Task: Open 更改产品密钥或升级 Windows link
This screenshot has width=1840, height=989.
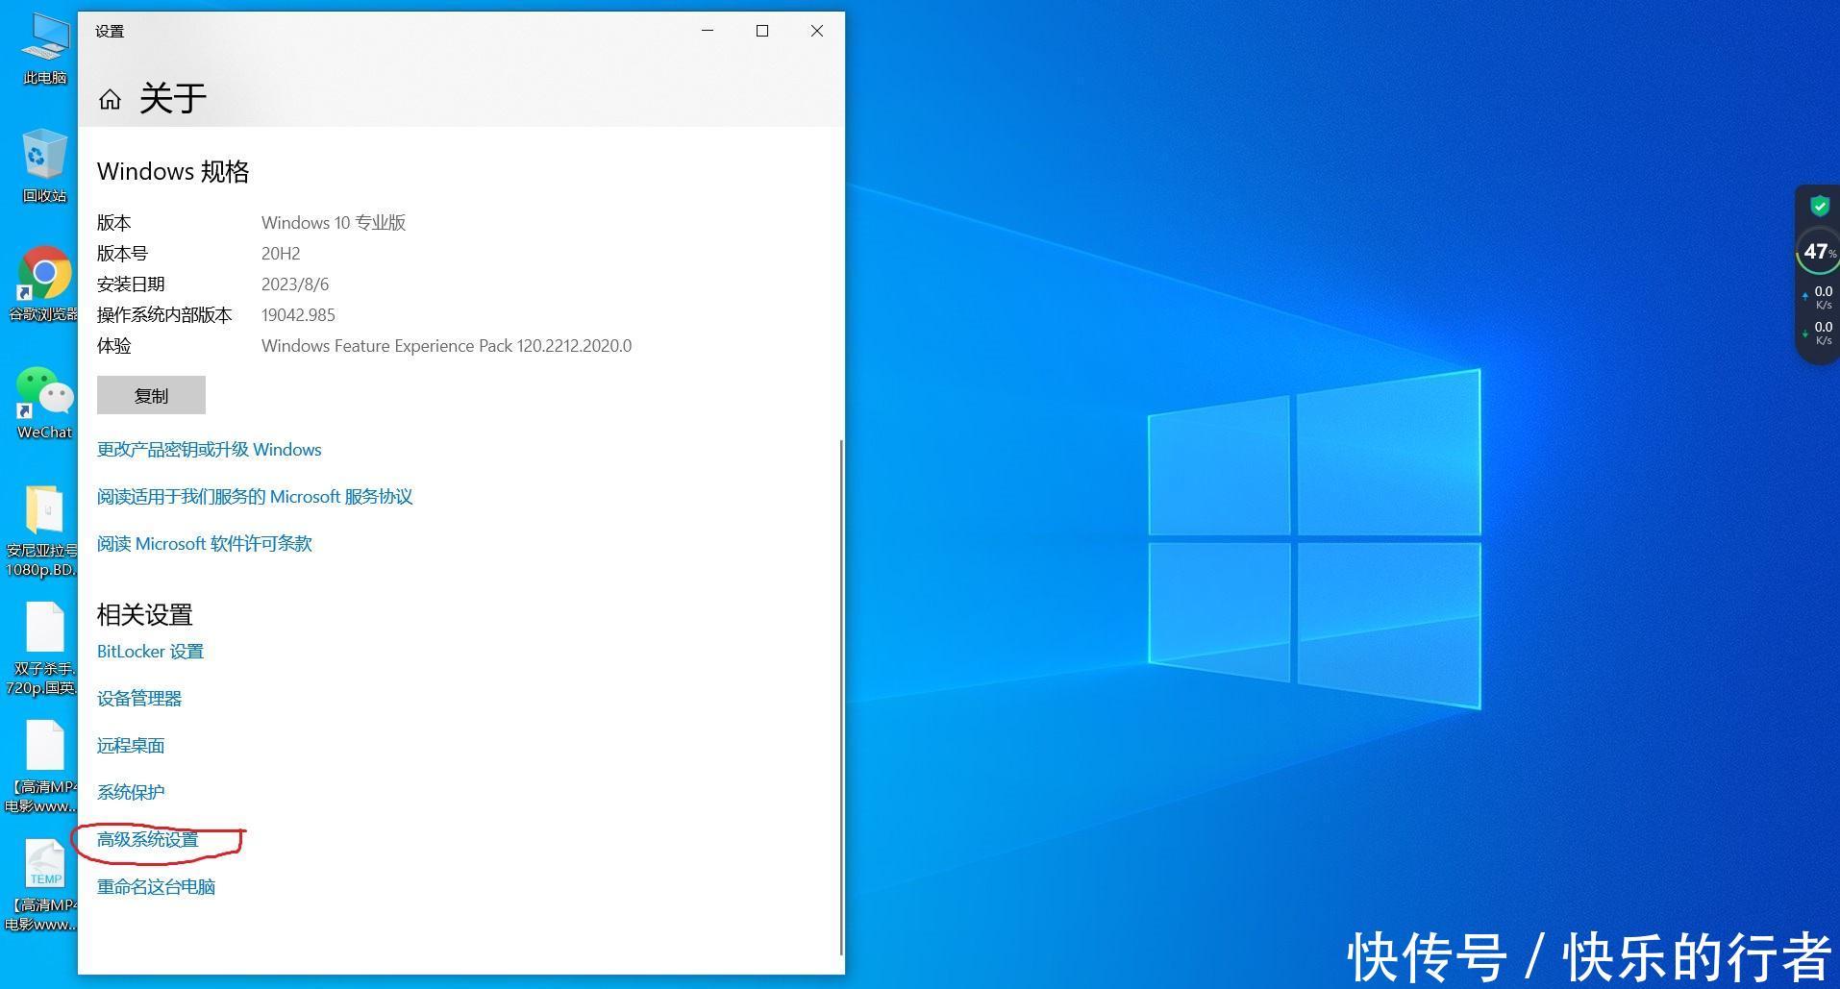Action: 209,449
